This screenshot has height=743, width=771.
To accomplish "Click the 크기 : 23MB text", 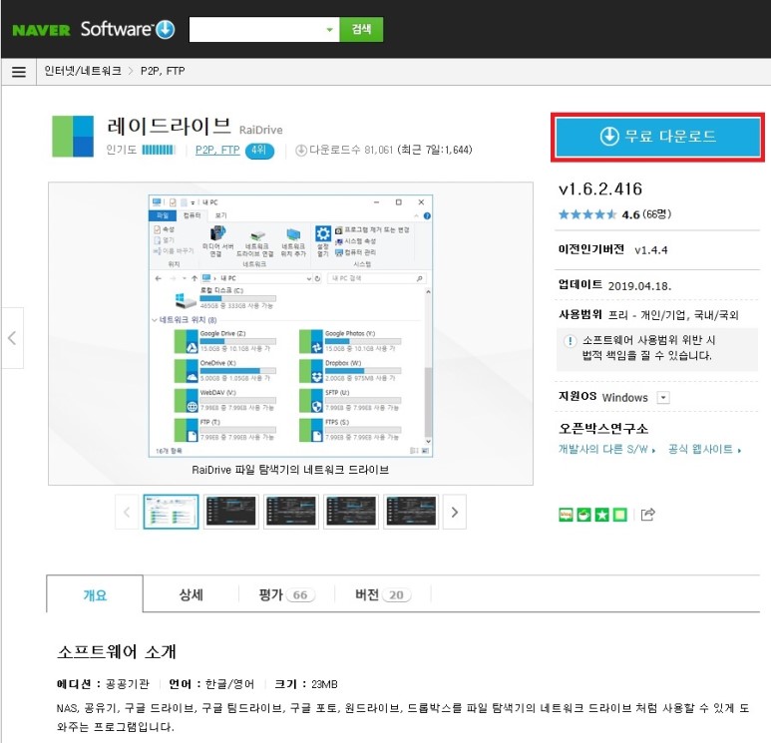I will coord(306,684).
